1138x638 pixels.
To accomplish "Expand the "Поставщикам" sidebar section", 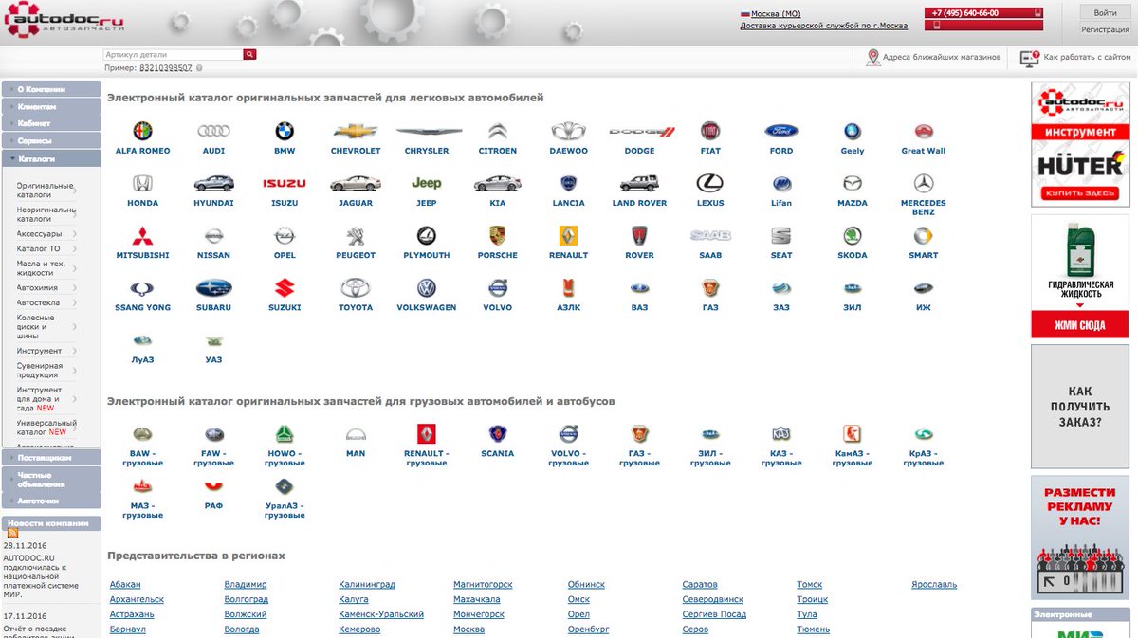I will click(x=51, y=457).
